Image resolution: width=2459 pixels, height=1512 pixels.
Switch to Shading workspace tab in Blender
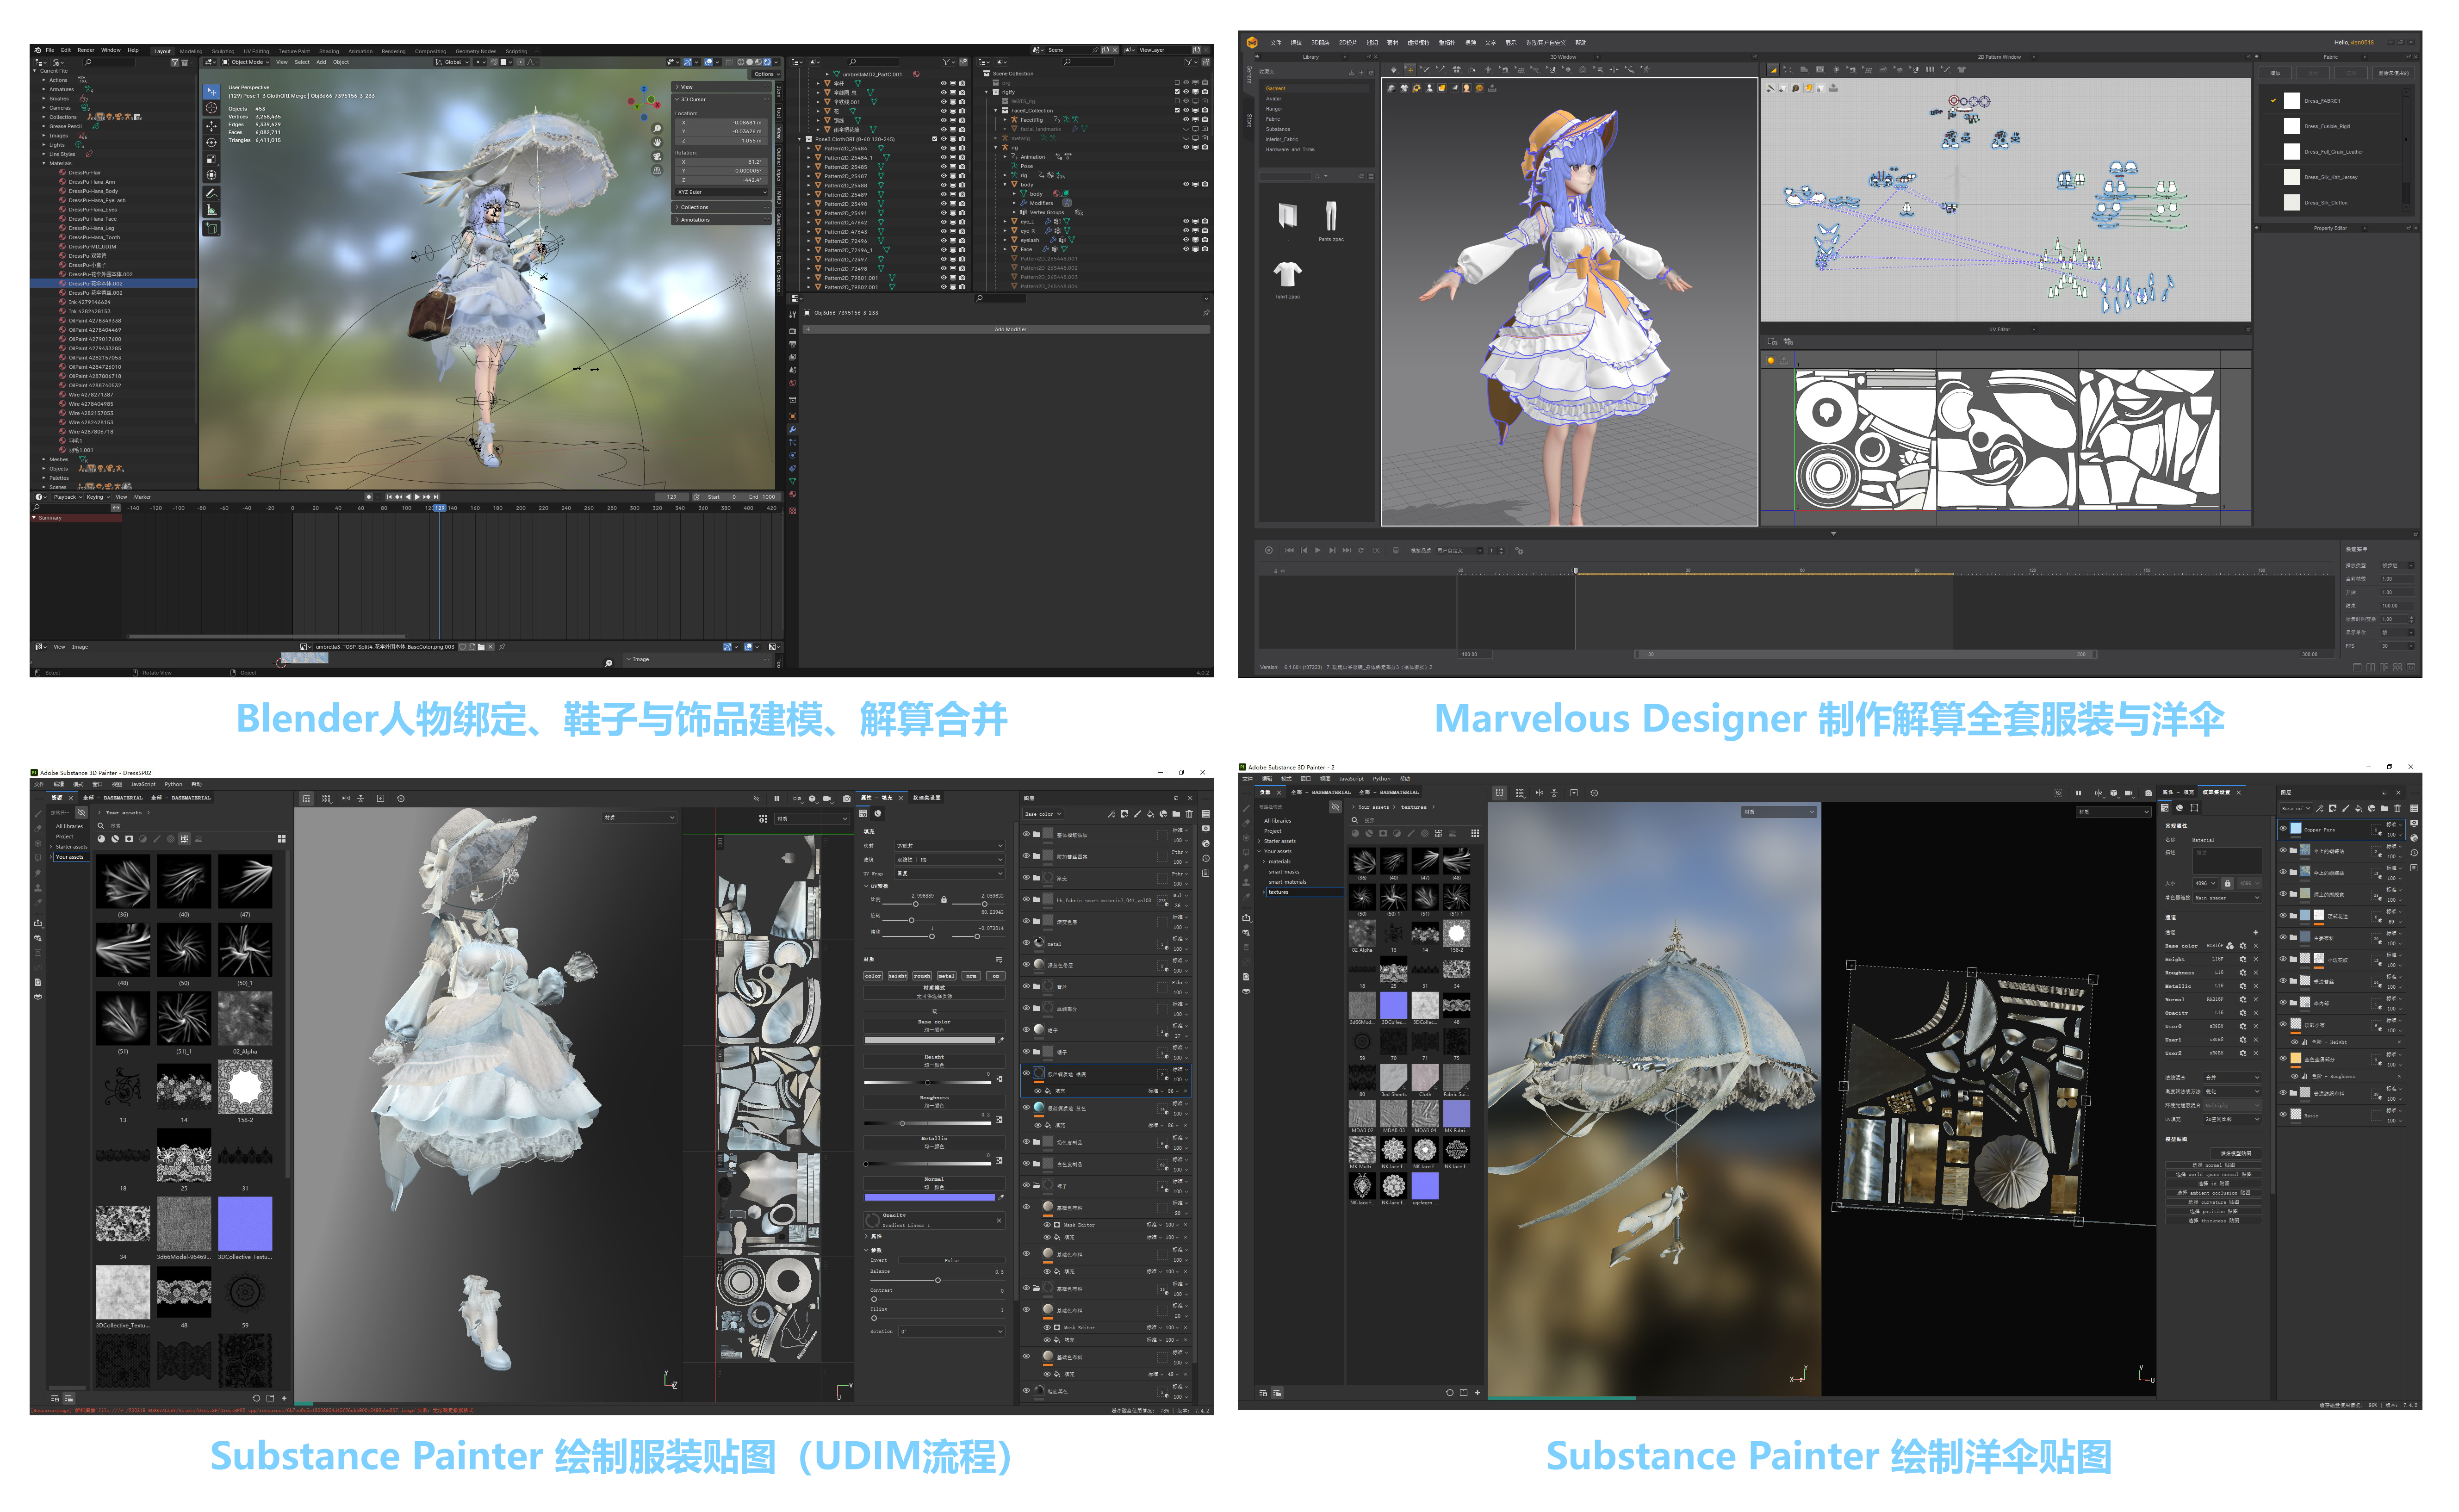pyautogui.click(x=329, y=51)
